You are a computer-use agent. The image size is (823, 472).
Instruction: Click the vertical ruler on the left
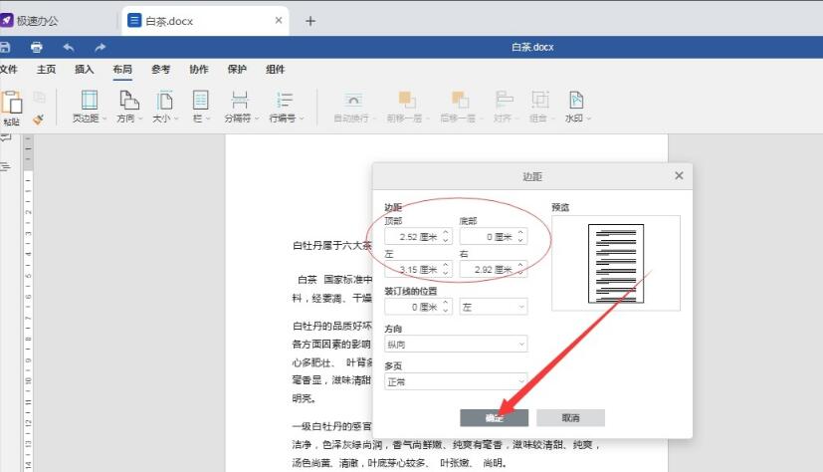point(28,303)
